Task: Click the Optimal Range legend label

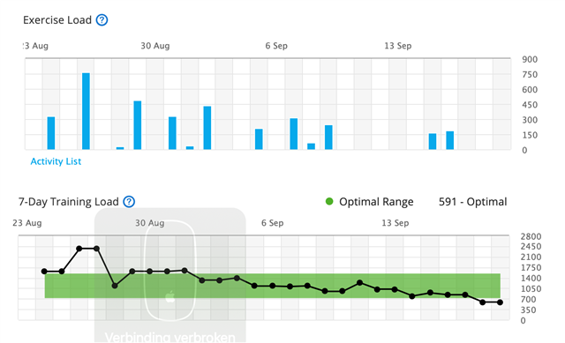Action: 376,202
